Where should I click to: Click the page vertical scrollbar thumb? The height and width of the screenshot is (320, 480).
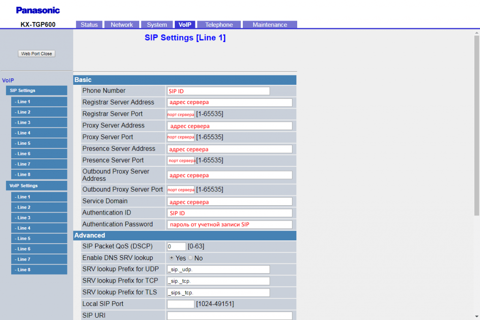click(x=477, y=126)
